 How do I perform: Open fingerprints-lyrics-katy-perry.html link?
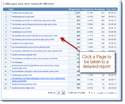point(34,24)
